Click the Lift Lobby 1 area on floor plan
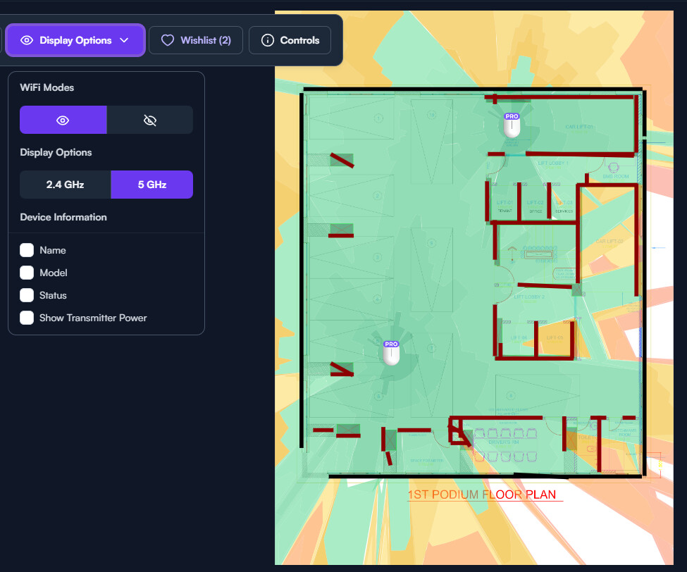687x572 pixels. pyautogui.click(x=553, y=163)
